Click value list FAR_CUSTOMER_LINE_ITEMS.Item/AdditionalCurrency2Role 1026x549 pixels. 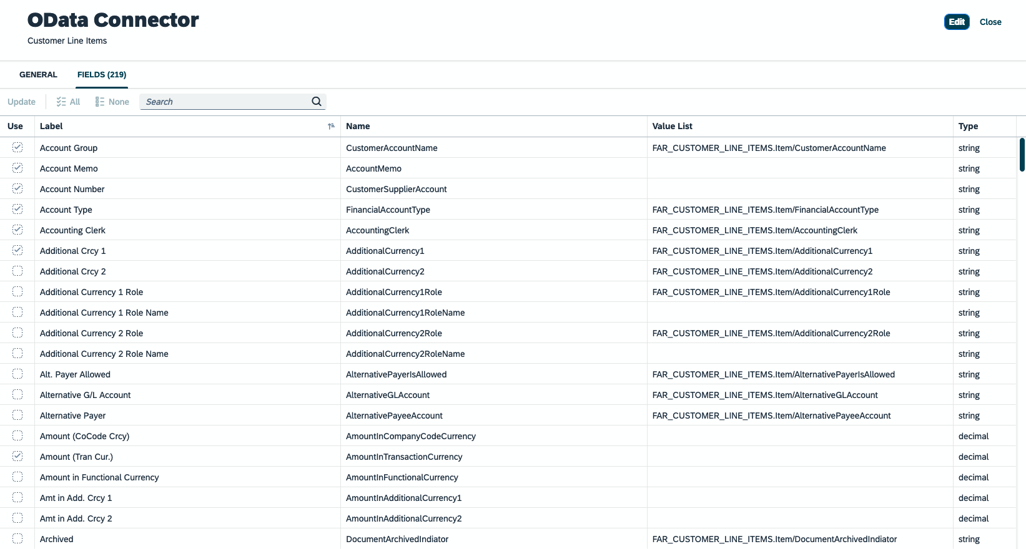coord(771,333)
